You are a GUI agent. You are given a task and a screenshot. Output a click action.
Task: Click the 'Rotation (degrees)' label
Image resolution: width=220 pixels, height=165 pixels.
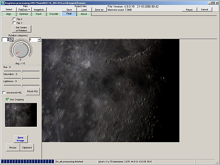pyautogui.click(x=18, y=35)
